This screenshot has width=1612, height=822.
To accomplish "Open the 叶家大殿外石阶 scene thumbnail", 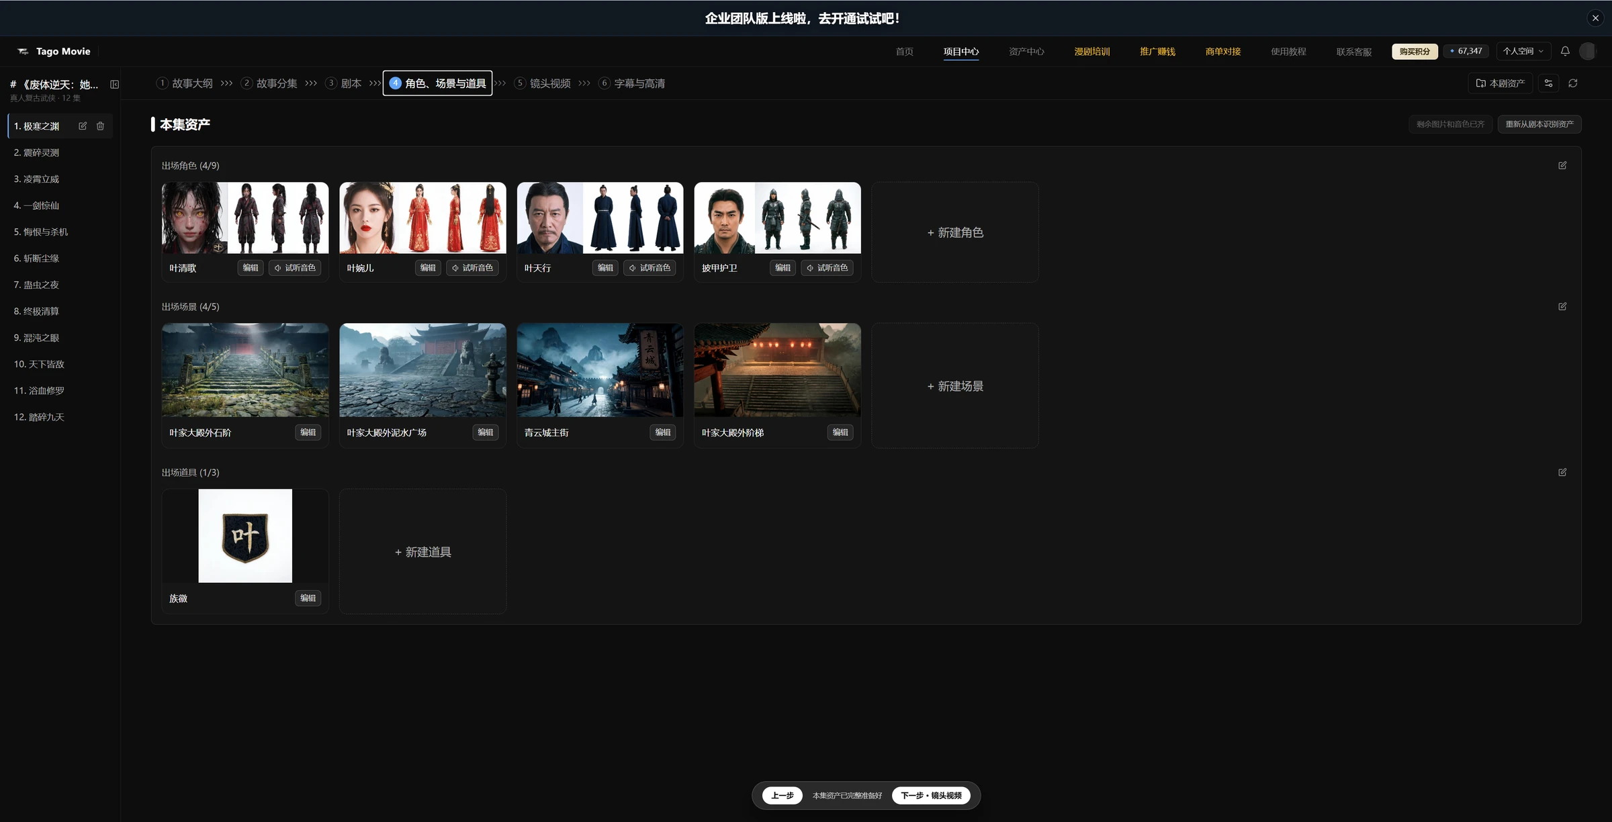I will (x=245, y=370).
